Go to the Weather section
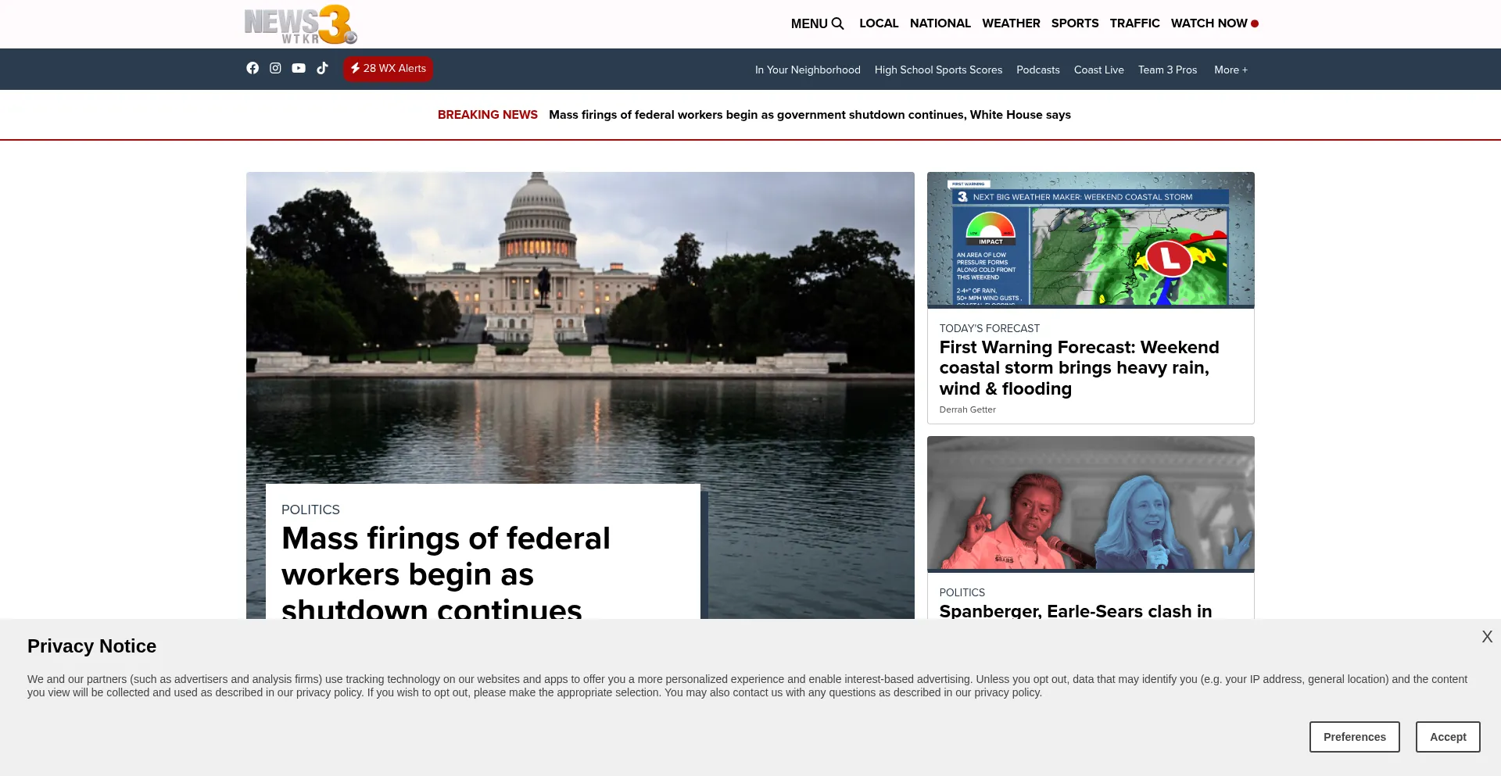 pos(1011,23)
